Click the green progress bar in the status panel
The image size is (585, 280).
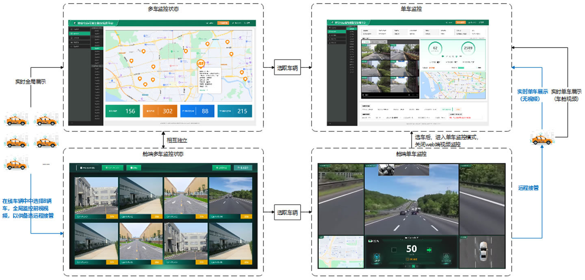(461, 68)
